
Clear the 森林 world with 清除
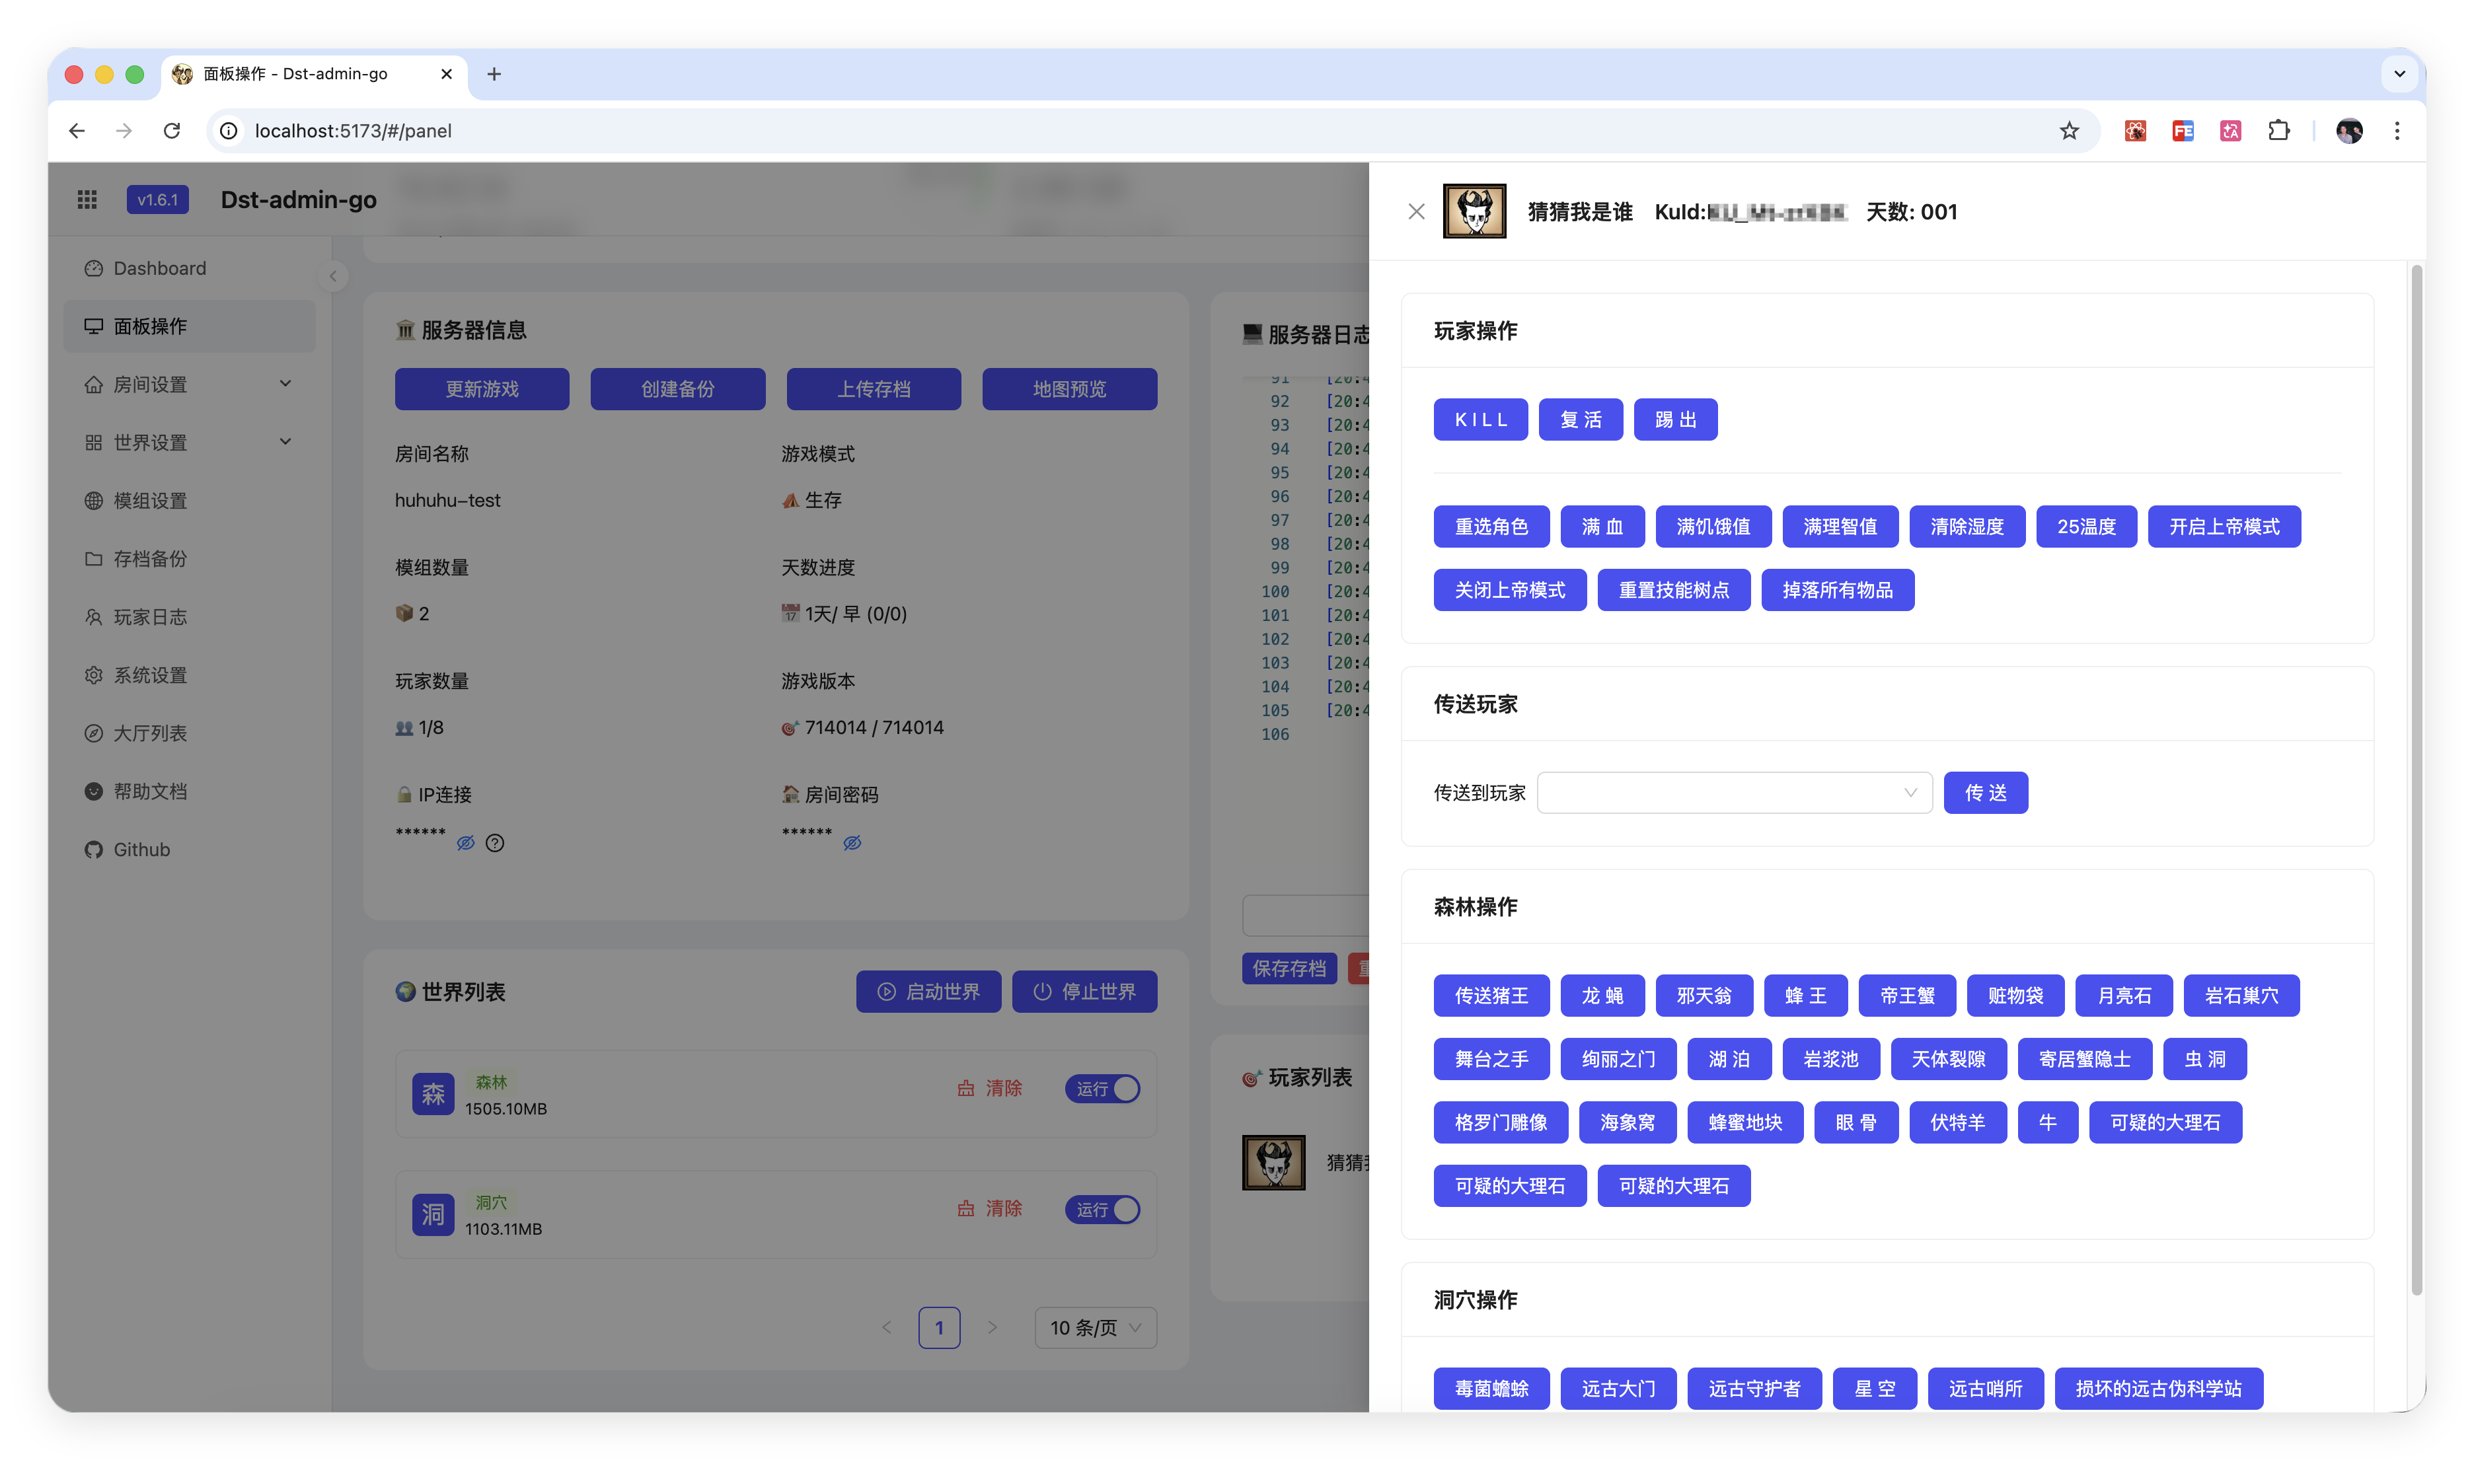point(990,1088)
